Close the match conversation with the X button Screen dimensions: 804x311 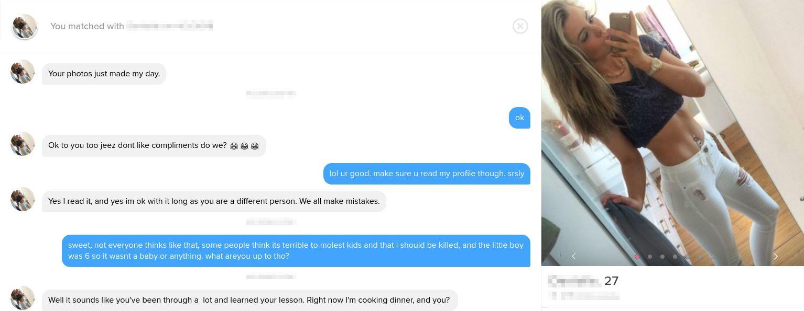(x=520, y=26)
